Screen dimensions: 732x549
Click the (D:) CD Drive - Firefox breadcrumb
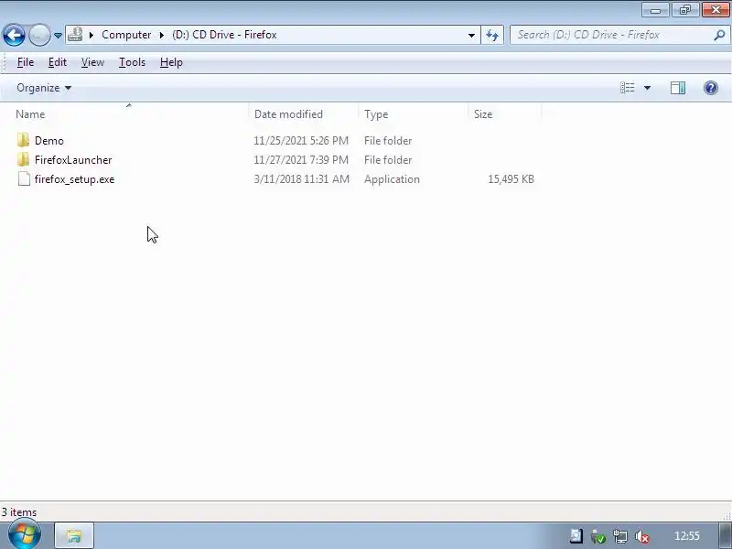tap(224, 35)
